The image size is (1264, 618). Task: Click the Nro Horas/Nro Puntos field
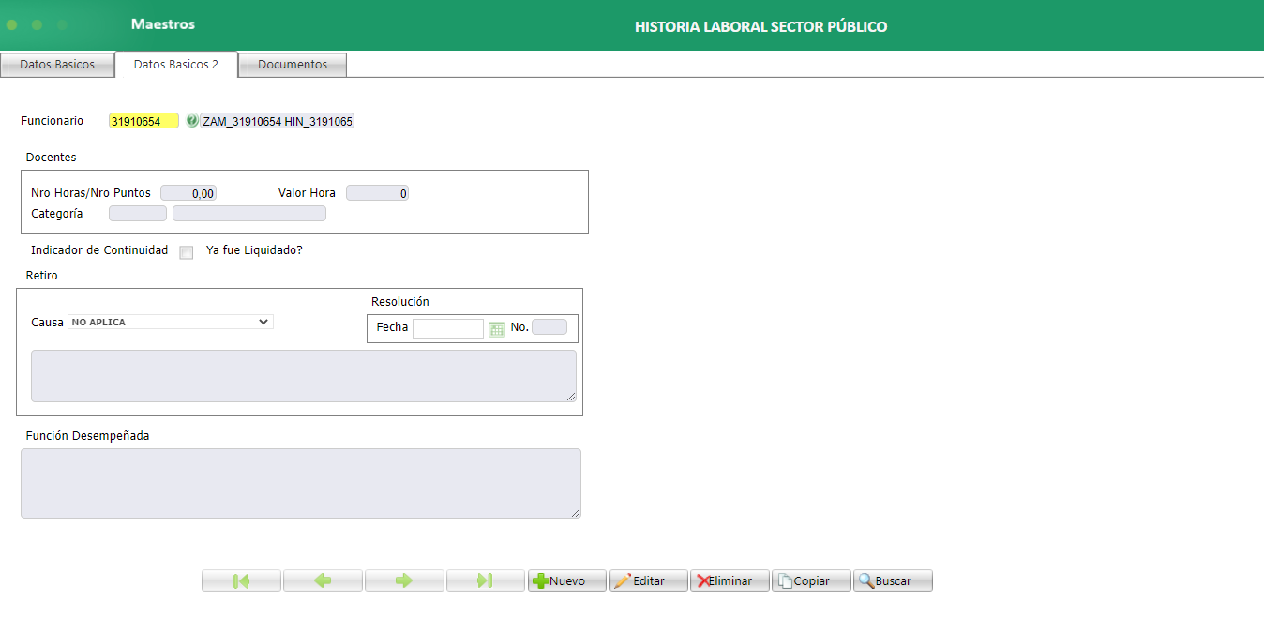tap(188, 193)
